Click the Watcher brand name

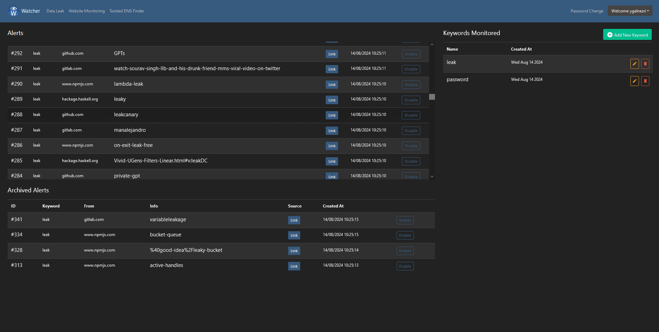coord(31,11)
